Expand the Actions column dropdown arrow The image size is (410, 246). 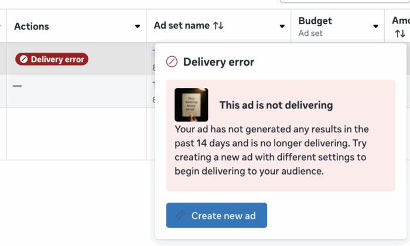pos(138,26)
